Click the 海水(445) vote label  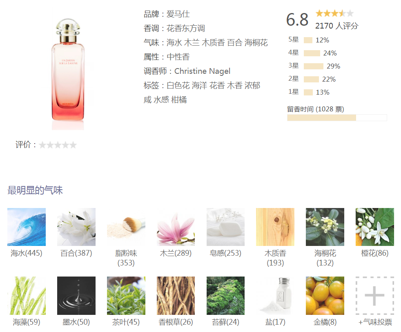[27, 253]
